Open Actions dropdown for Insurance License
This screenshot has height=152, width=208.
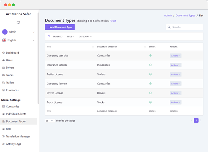pos(175,65)
